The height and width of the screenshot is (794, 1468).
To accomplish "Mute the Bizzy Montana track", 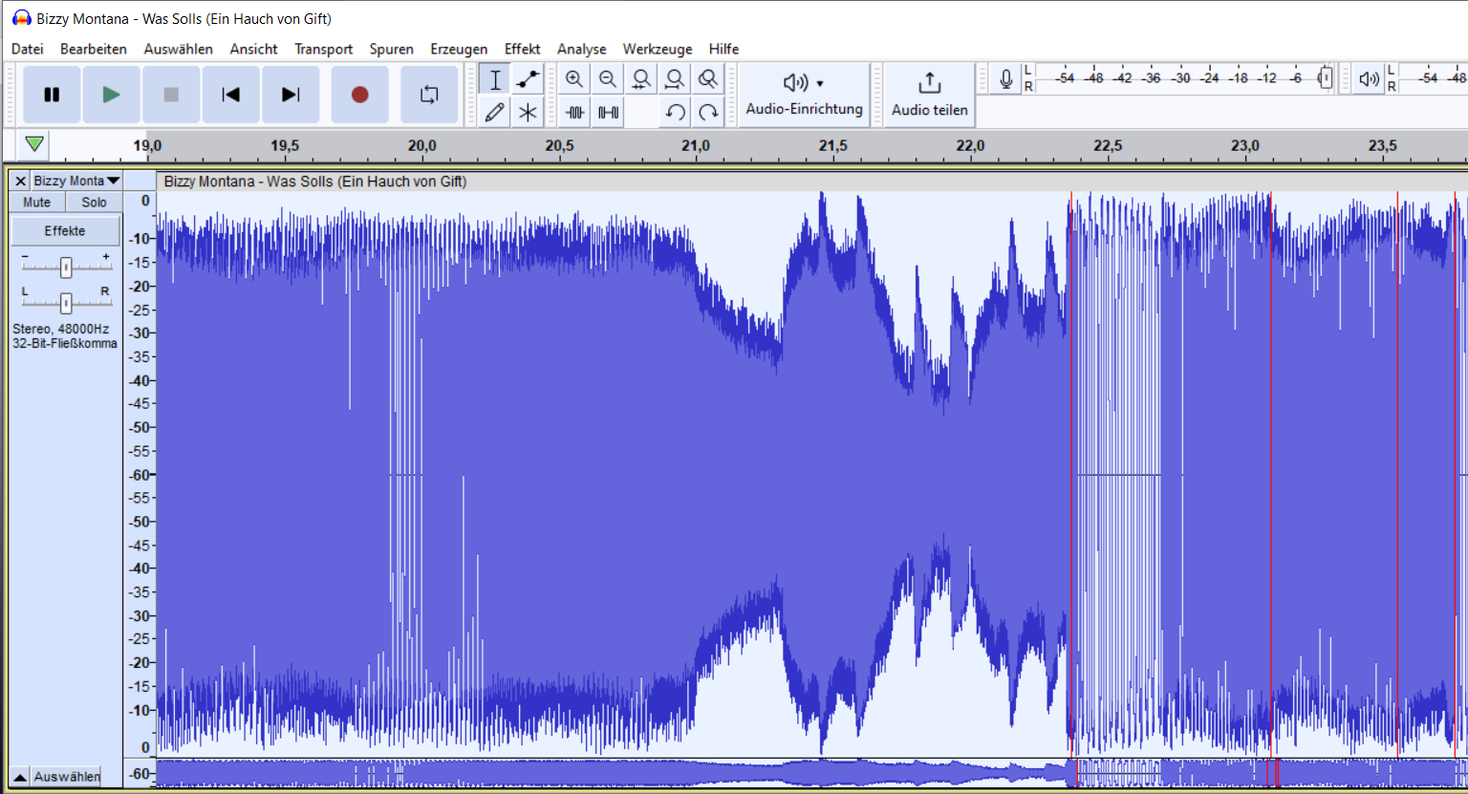I will [37, 203].
